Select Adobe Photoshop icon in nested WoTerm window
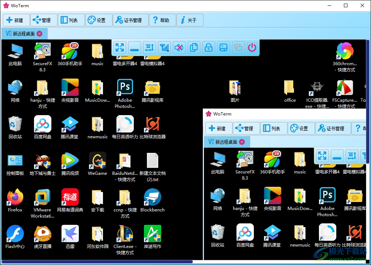Viewport: 371px width, 265px height. point(328,202)
